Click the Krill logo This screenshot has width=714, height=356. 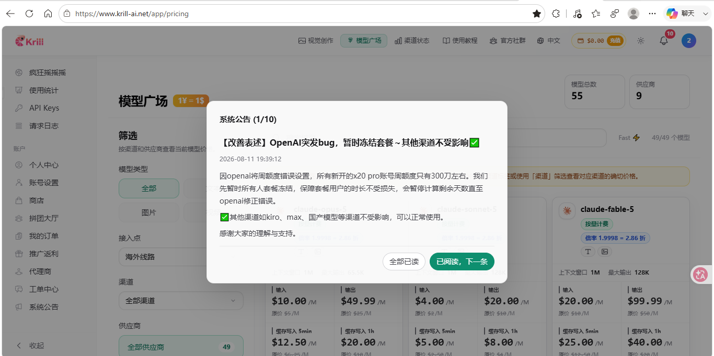click(29, 41)
